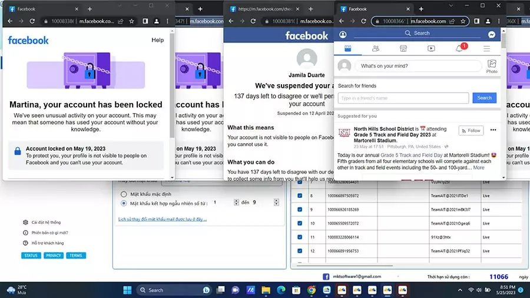Screen dimensions: 530x298
Task: Open PRIVACY button
Action: (54, 256)
